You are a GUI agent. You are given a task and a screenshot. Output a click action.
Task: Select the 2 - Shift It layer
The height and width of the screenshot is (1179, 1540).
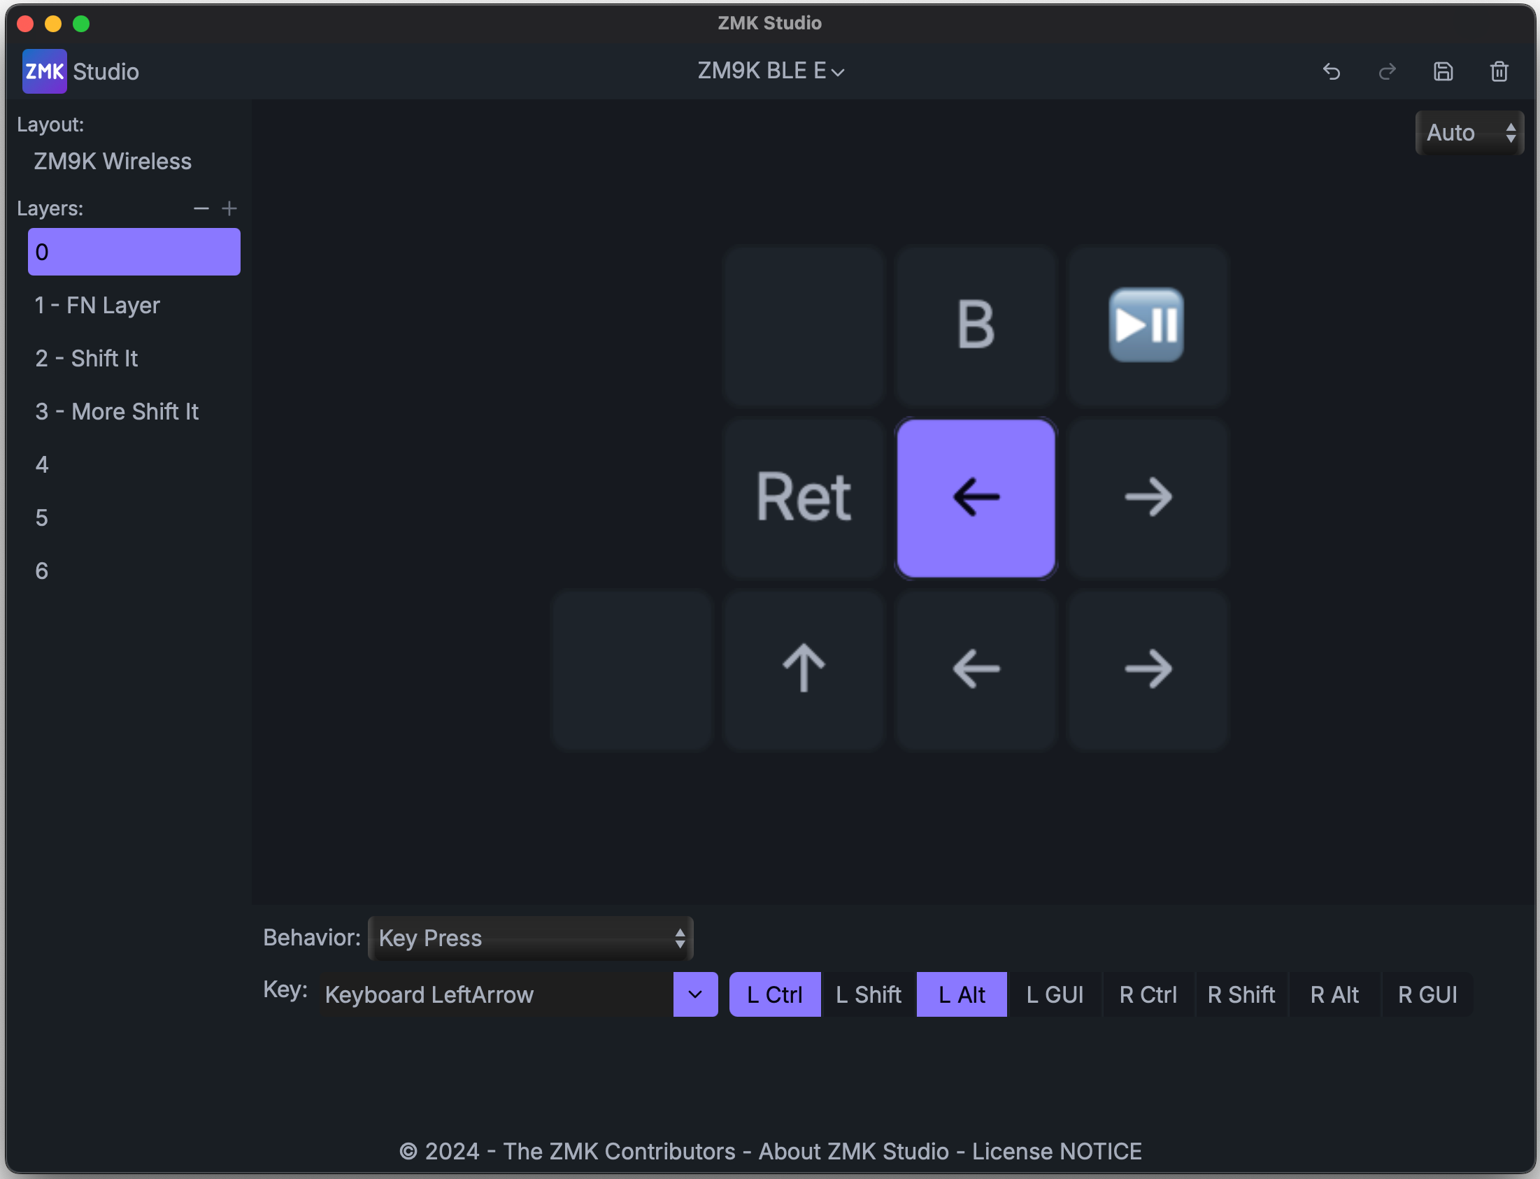pos(134,359)
